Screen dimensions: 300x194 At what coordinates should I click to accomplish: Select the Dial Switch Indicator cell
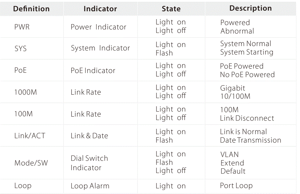tap(89, 163)
